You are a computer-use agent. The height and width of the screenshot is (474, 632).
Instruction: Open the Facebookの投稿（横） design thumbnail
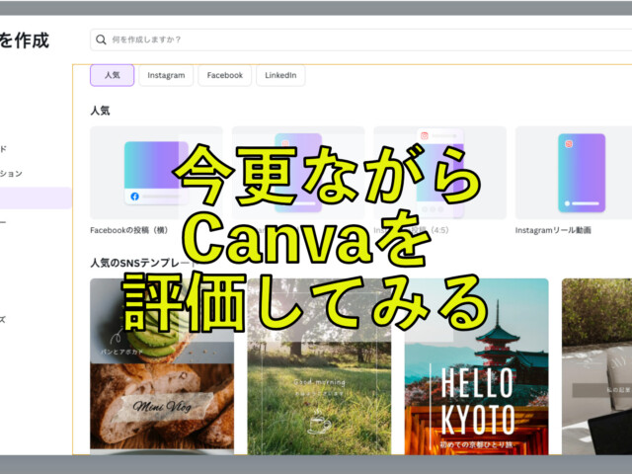click(x=156, y=173)
